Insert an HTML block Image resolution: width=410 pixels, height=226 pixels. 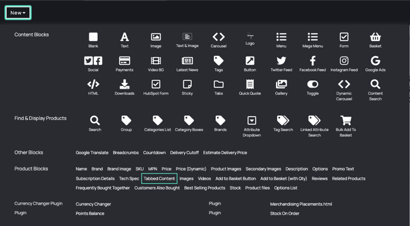click(x=93, y=87)
